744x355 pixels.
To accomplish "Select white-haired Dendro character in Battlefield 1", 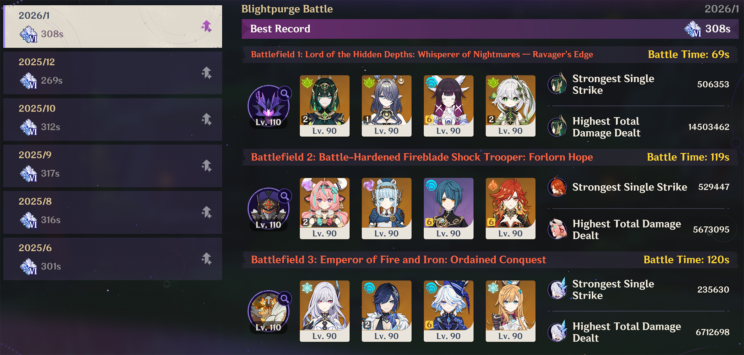I will tap(511, 106).
